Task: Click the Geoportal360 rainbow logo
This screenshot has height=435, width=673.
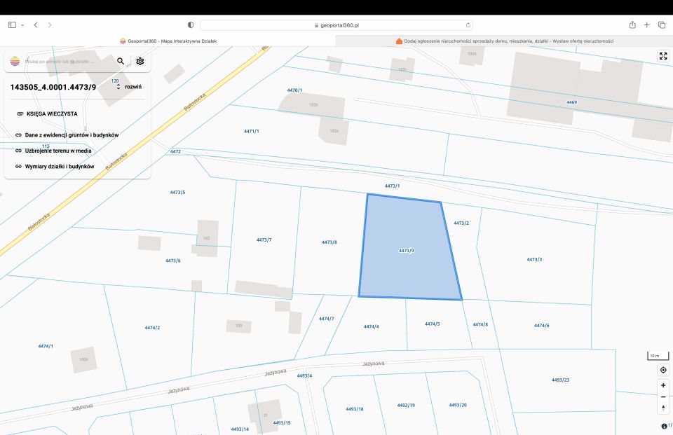Action: tap(15, 62)
